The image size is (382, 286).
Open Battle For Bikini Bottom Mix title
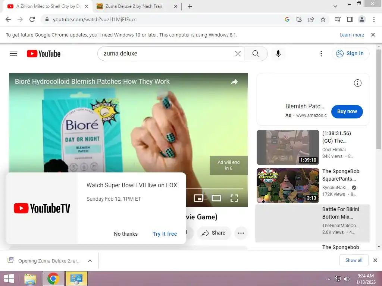[x=341, y=213]
